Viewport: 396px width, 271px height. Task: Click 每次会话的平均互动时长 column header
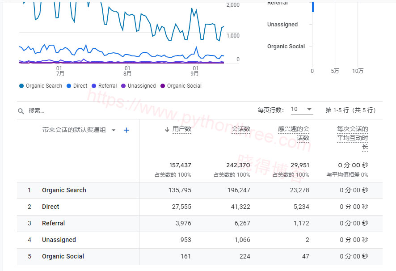click(352, 138)
